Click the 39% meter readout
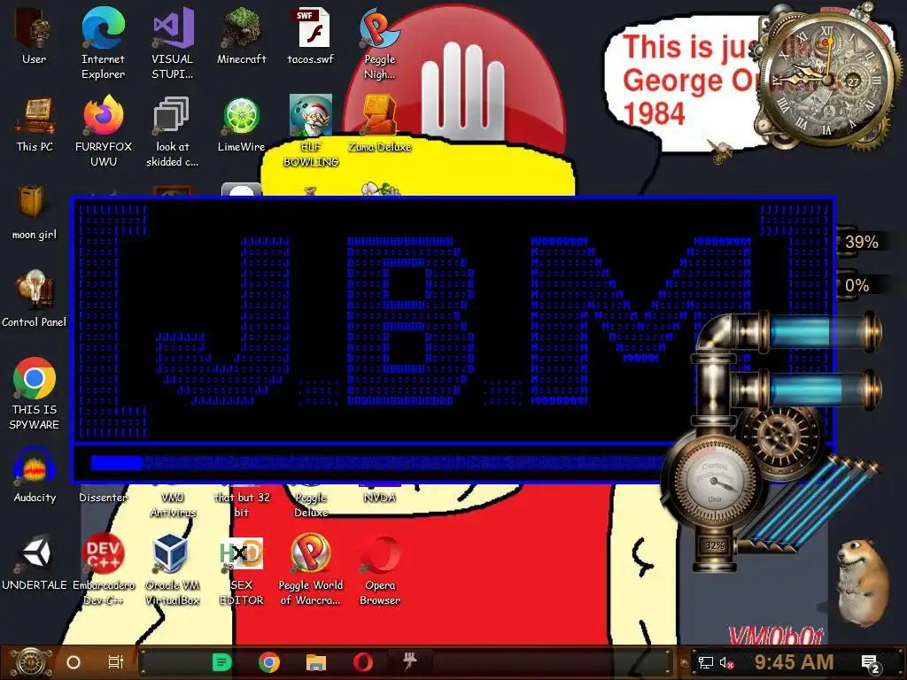The height and width of the screenshot is (680, 907). tap(861, 242)
